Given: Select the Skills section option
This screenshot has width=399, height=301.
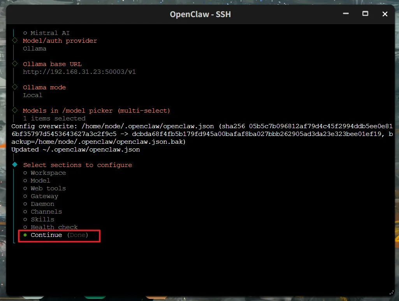Looking at the screenshot, I should click(x=39, y=219).
